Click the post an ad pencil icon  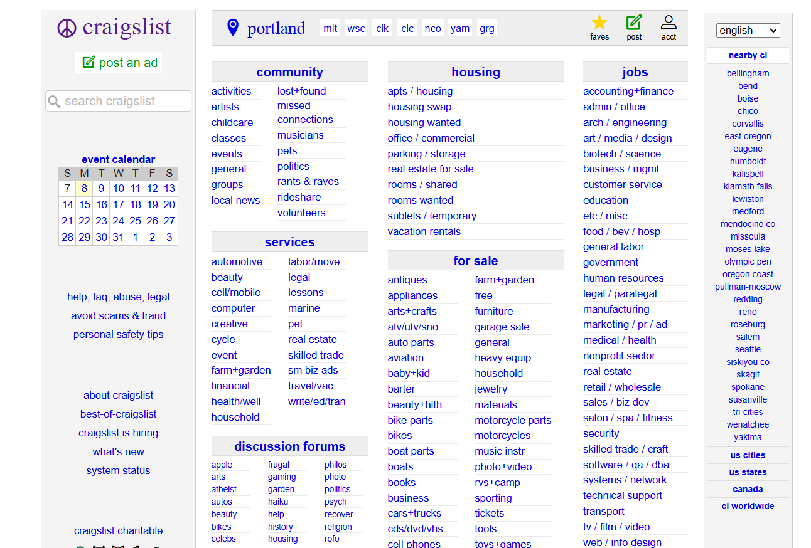(89, 62)
